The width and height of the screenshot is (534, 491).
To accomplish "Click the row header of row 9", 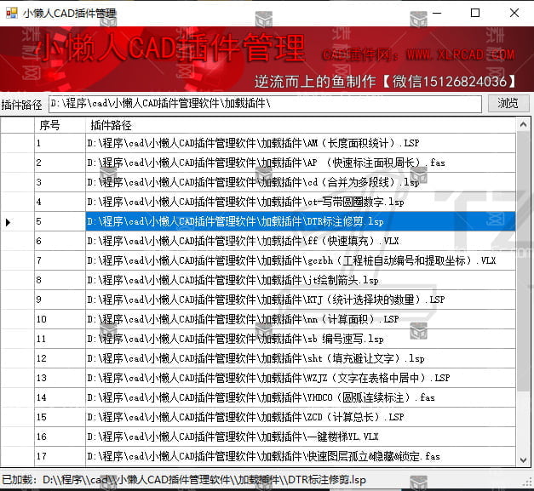I will coord(17,300).
